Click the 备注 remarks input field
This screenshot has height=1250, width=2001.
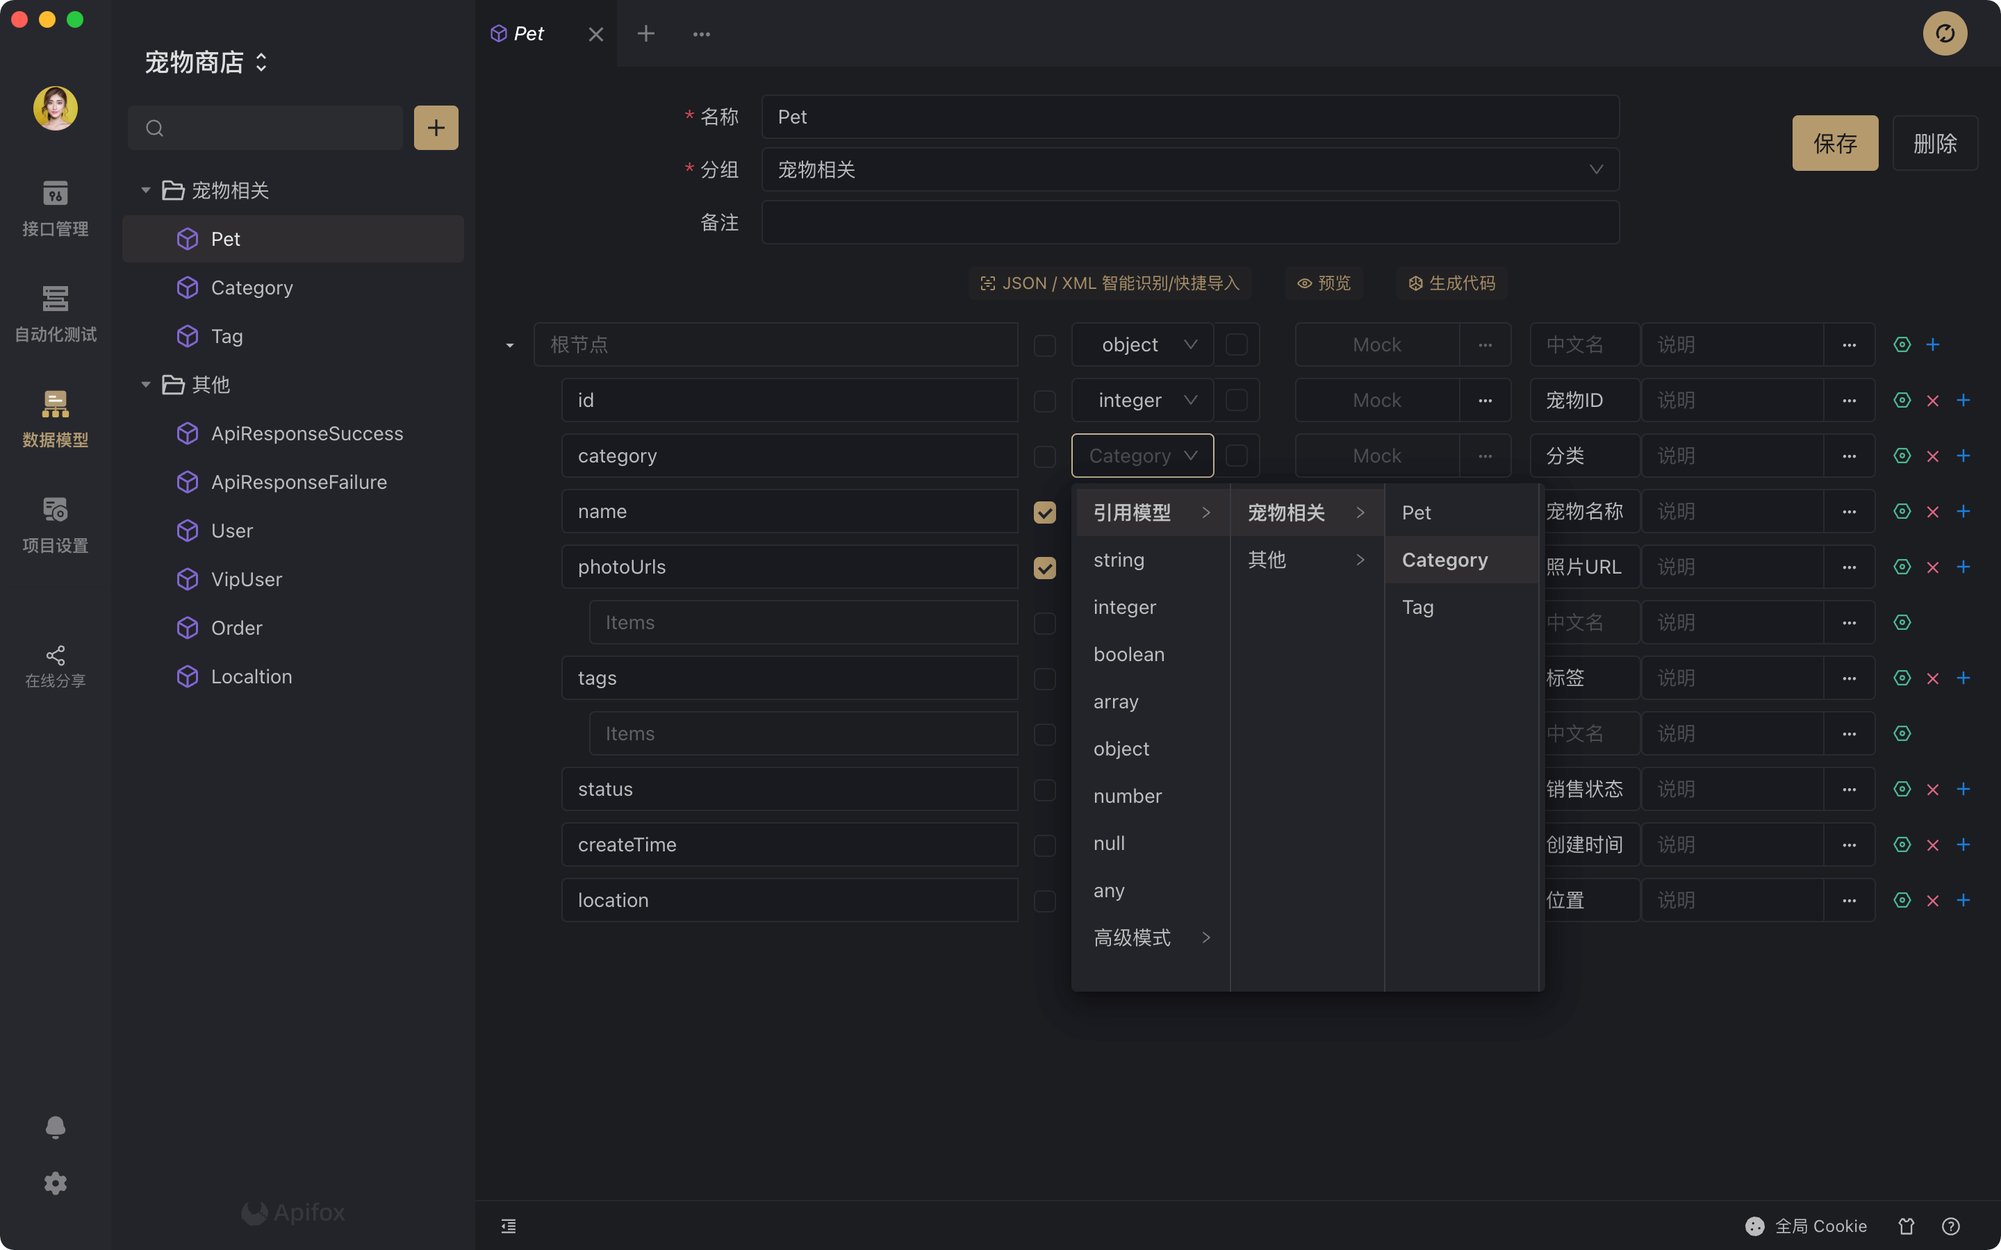(x=1189, y=222)
